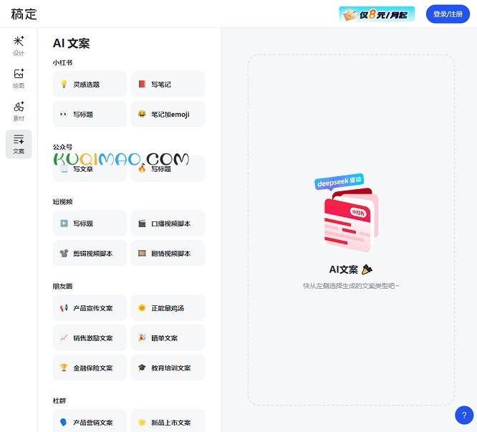477x432 pixels.
Task: Click the play icon on 短视频 写标题
Action: (x=64, y=224)
